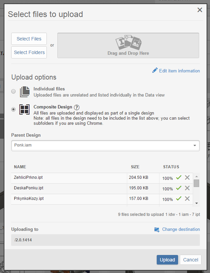Remove ZehliciPrkno.ipt using its X icon

tap(187, 177)
